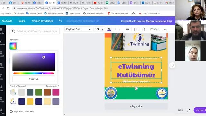Click + Sayfa ekle button

coord(136,106)
